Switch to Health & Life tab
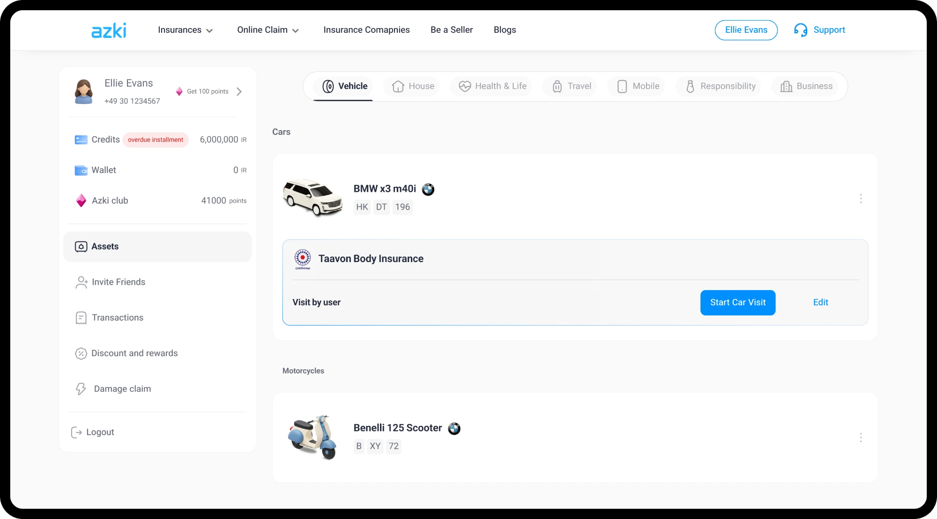Viewport: 937px width, 519px height. click(x=492, y=86)
